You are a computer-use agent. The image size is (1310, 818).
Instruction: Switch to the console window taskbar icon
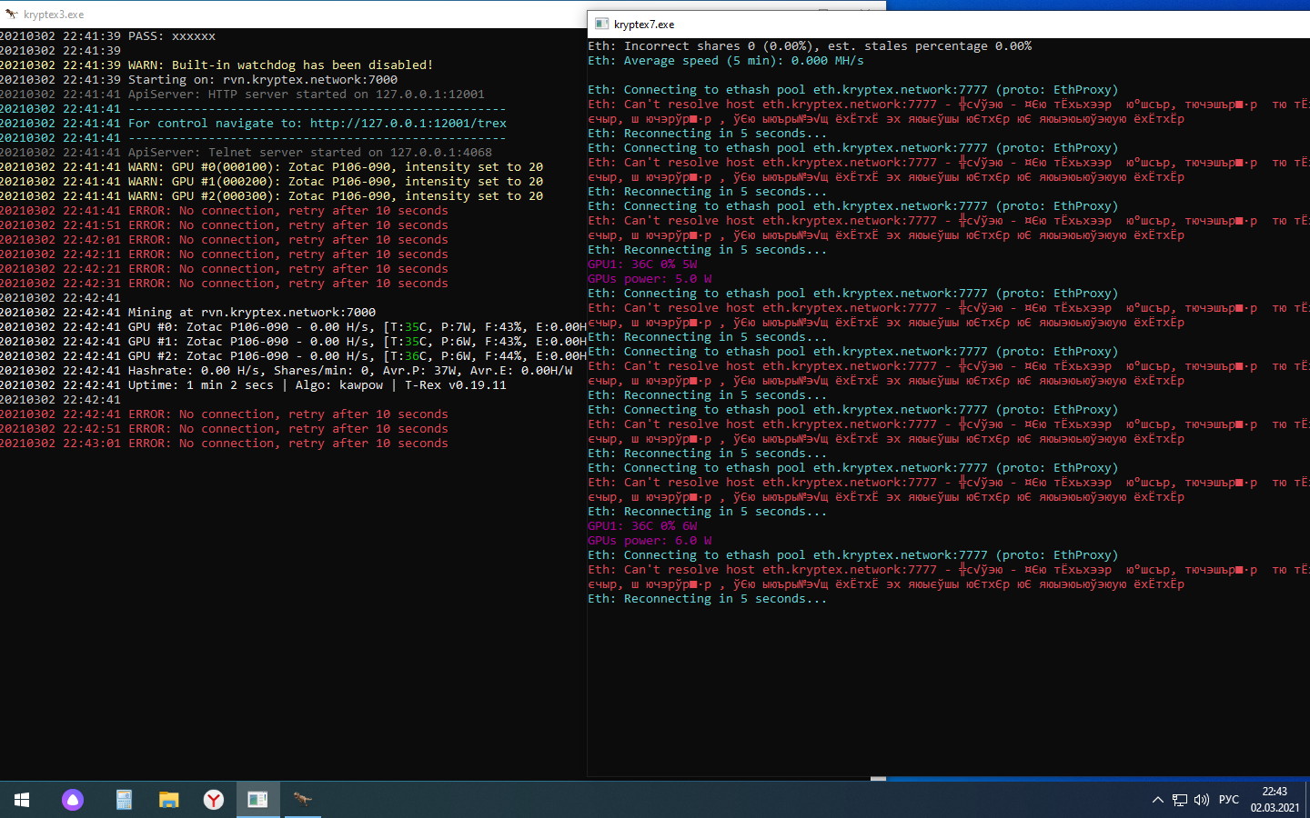click(258, 800)
